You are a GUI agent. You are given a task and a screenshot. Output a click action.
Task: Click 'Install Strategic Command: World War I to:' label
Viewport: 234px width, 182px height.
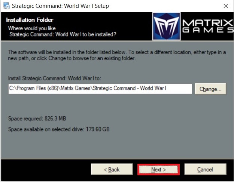pos(55,78)
